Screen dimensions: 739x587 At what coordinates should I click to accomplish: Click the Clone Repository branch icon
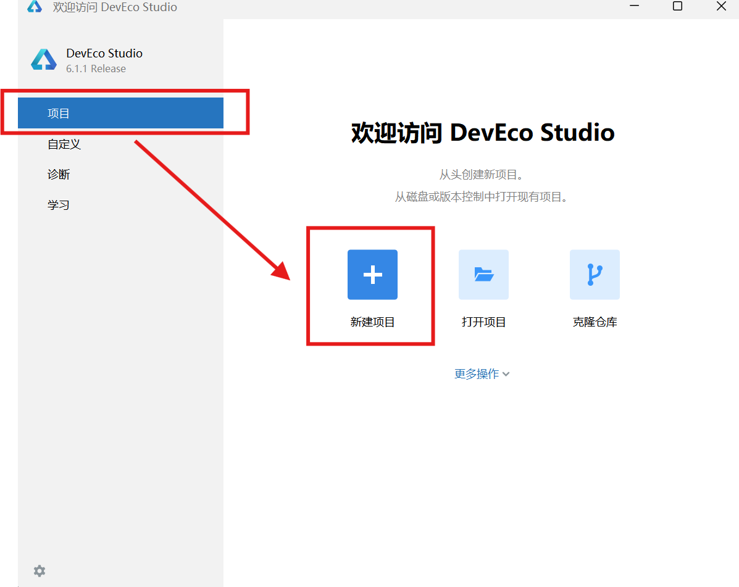pos(595,275)
